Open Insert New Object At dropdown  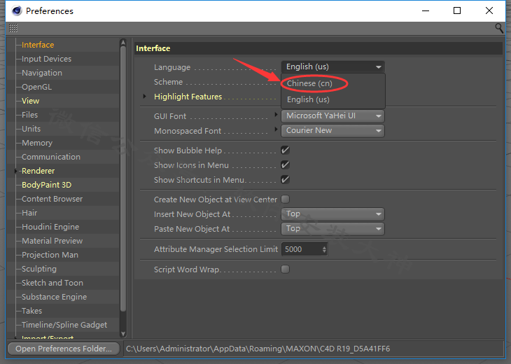tap(332, 213)
